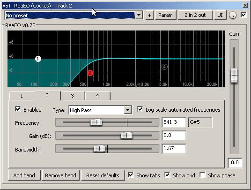Image resolution: width=251 pixels, height=190 pixels.
Task: Open the filter Type dropdown arrow
Action: (x=127, y=110)
